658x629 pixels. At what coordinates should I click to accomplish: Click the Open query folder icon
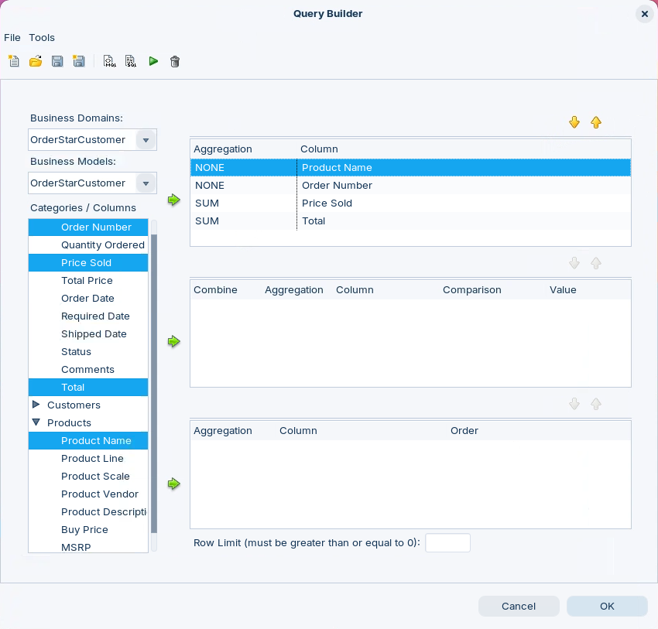pos(35,61)
